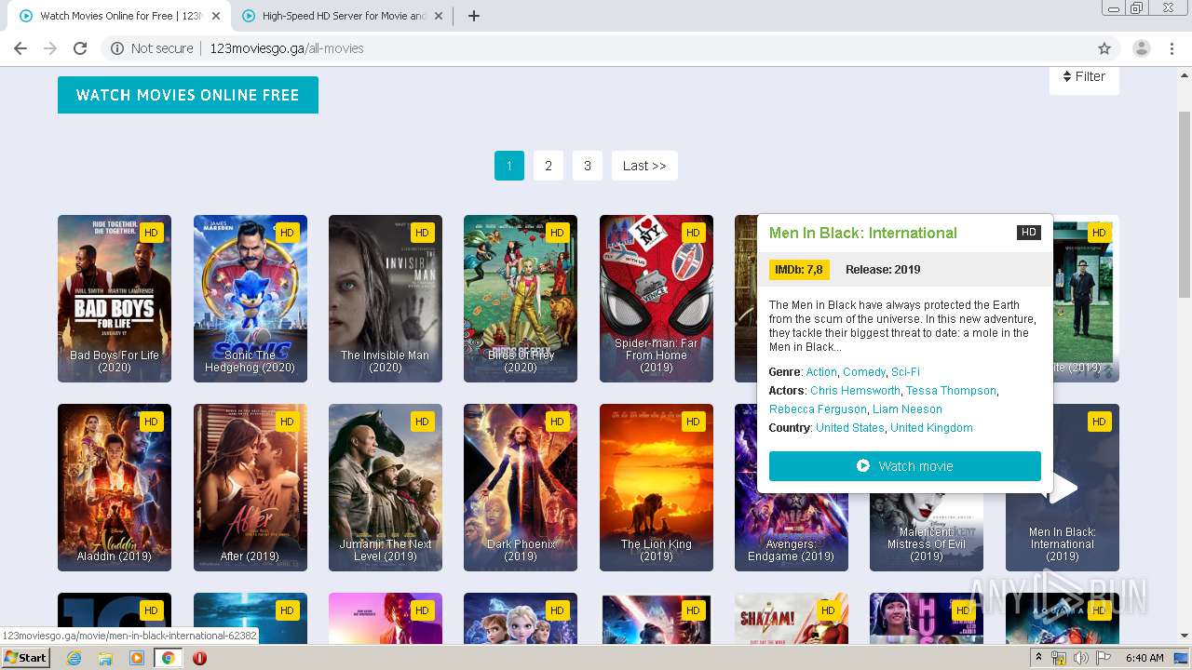Go to page 3 of movies
The image size is (1192, 670).
pyautogui.click(x=588, y=166)
